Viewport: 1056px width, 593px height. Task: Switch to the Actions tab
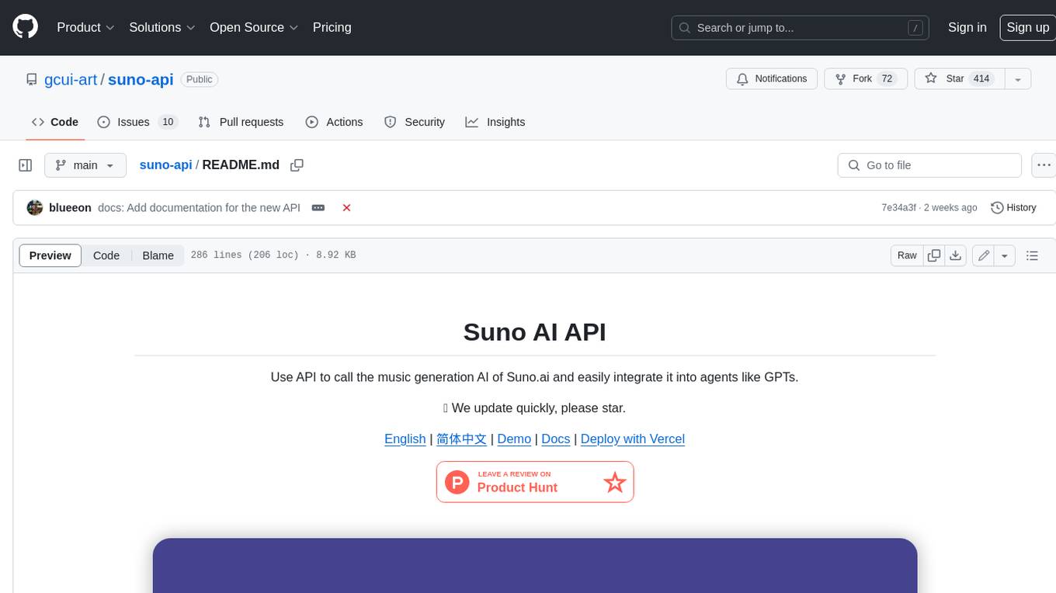coord(334,122)
